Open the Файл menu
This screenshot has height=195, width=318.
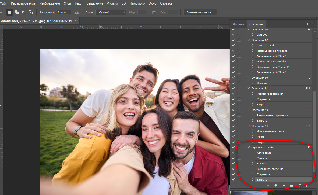pyautogui.click(x=4, y=3)
